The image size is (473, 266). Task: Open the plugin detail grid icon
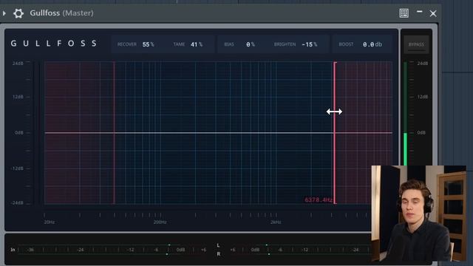click(404, 13)
